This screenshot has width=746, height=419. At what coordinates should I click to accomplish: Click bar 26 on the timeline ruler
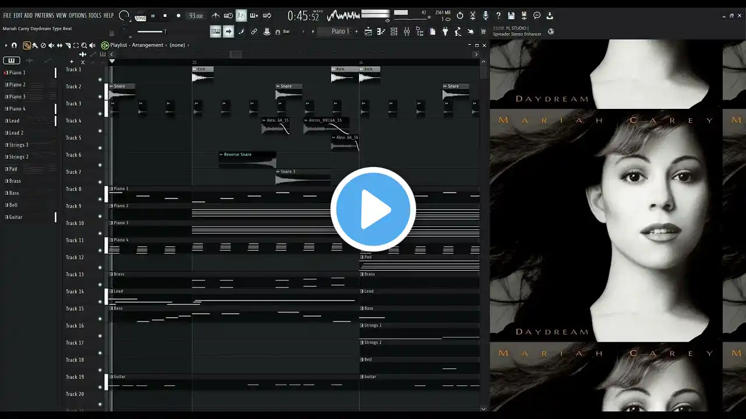[361, 62]
